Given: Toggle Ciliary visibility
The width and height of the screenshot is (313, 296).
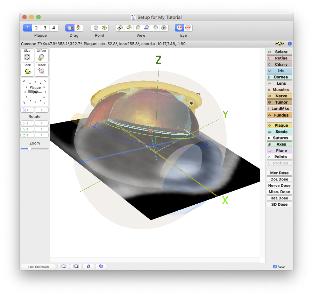Looking at the screenshot, I should tap(279, 64).
